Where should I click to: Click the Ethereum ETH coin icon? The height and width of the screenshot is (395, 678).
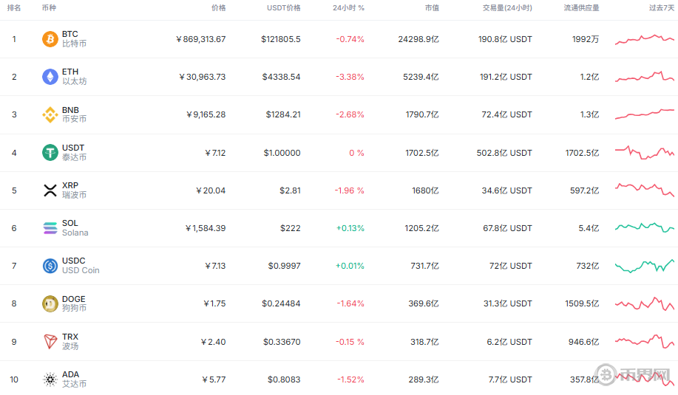[50, 77]
